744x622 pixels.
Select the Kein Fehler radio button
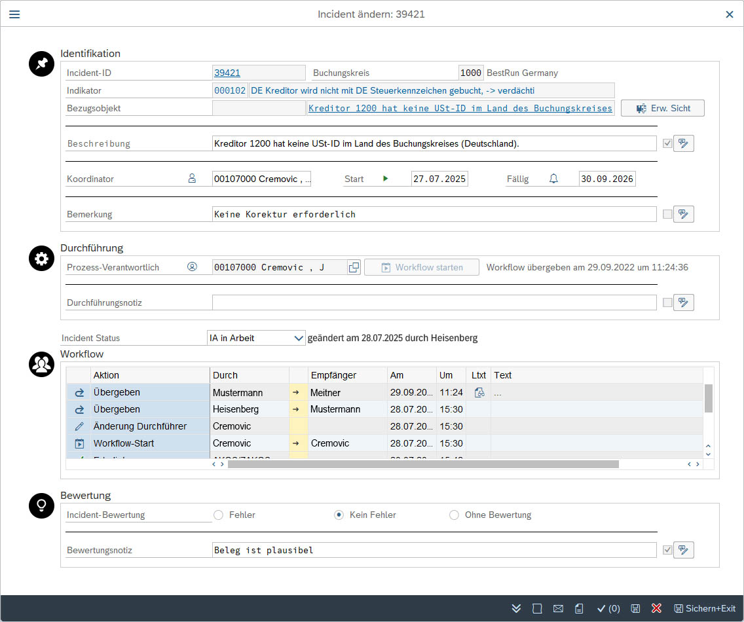[339, 515]
